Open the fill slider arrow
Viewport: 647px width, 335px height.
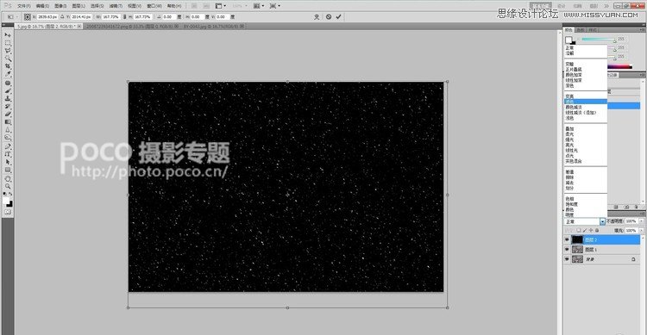[x=641, y=231]
